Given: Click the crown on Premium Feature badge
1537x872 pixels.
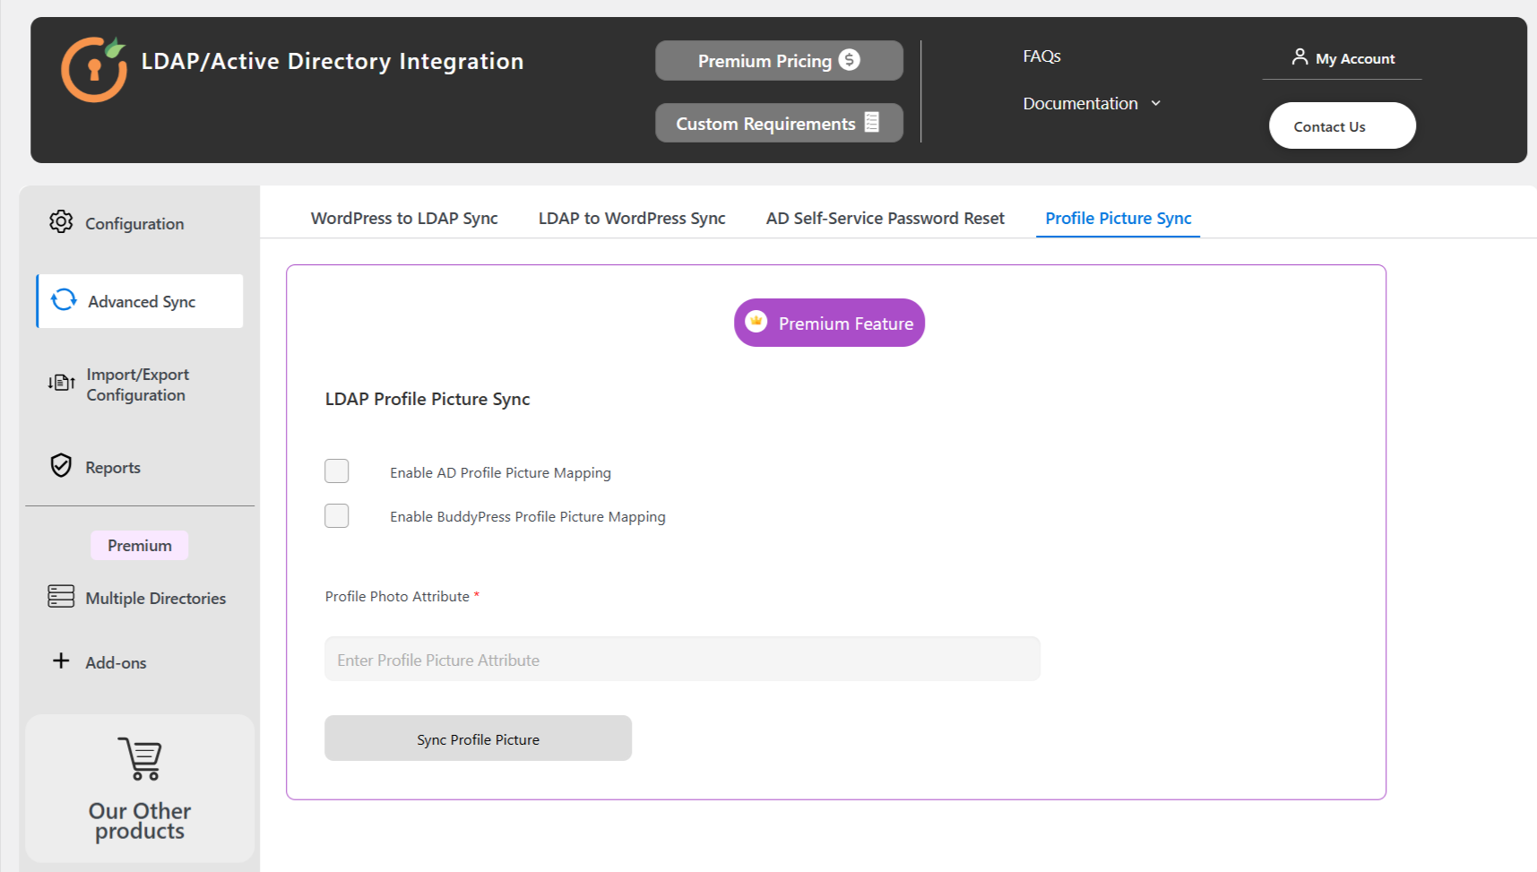Looking at the screenshot, I should click(756, 321).
